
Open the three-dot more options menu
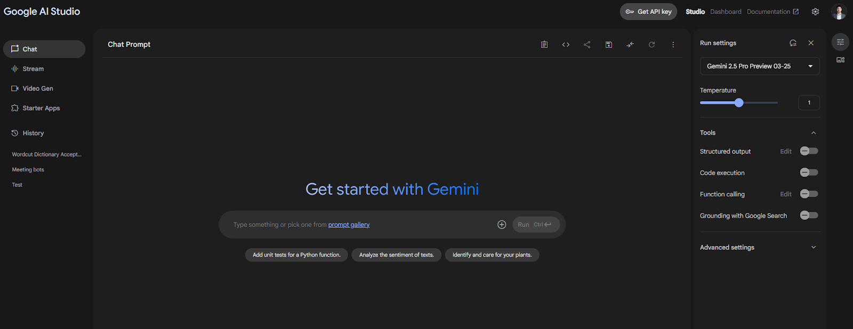(673, 45)
